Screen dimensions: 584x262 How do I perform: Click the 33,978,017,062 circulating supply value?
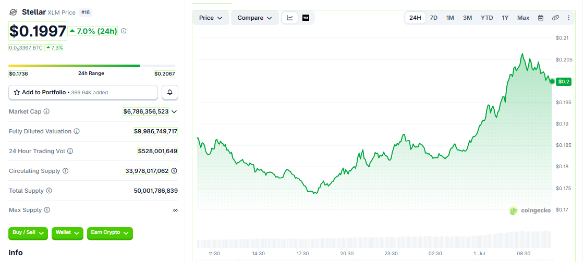tap(147, 171)
